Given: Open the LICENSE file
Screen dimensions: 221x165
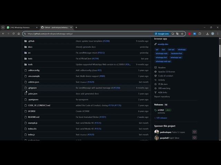Looking at the screenshot, I should click(x=32, y=111).
